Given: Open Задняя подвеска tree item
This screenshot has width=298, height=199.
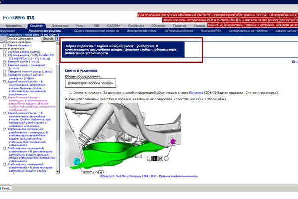Looking at the screenshot, I should [x=19, y=45].
